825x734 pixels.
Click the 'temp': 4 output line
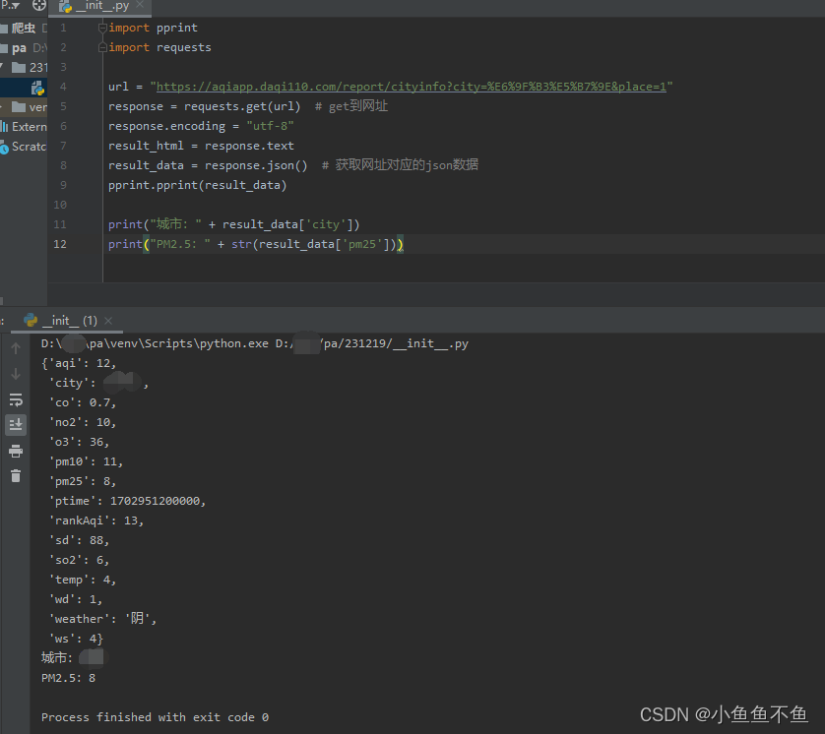pos(82,580)
